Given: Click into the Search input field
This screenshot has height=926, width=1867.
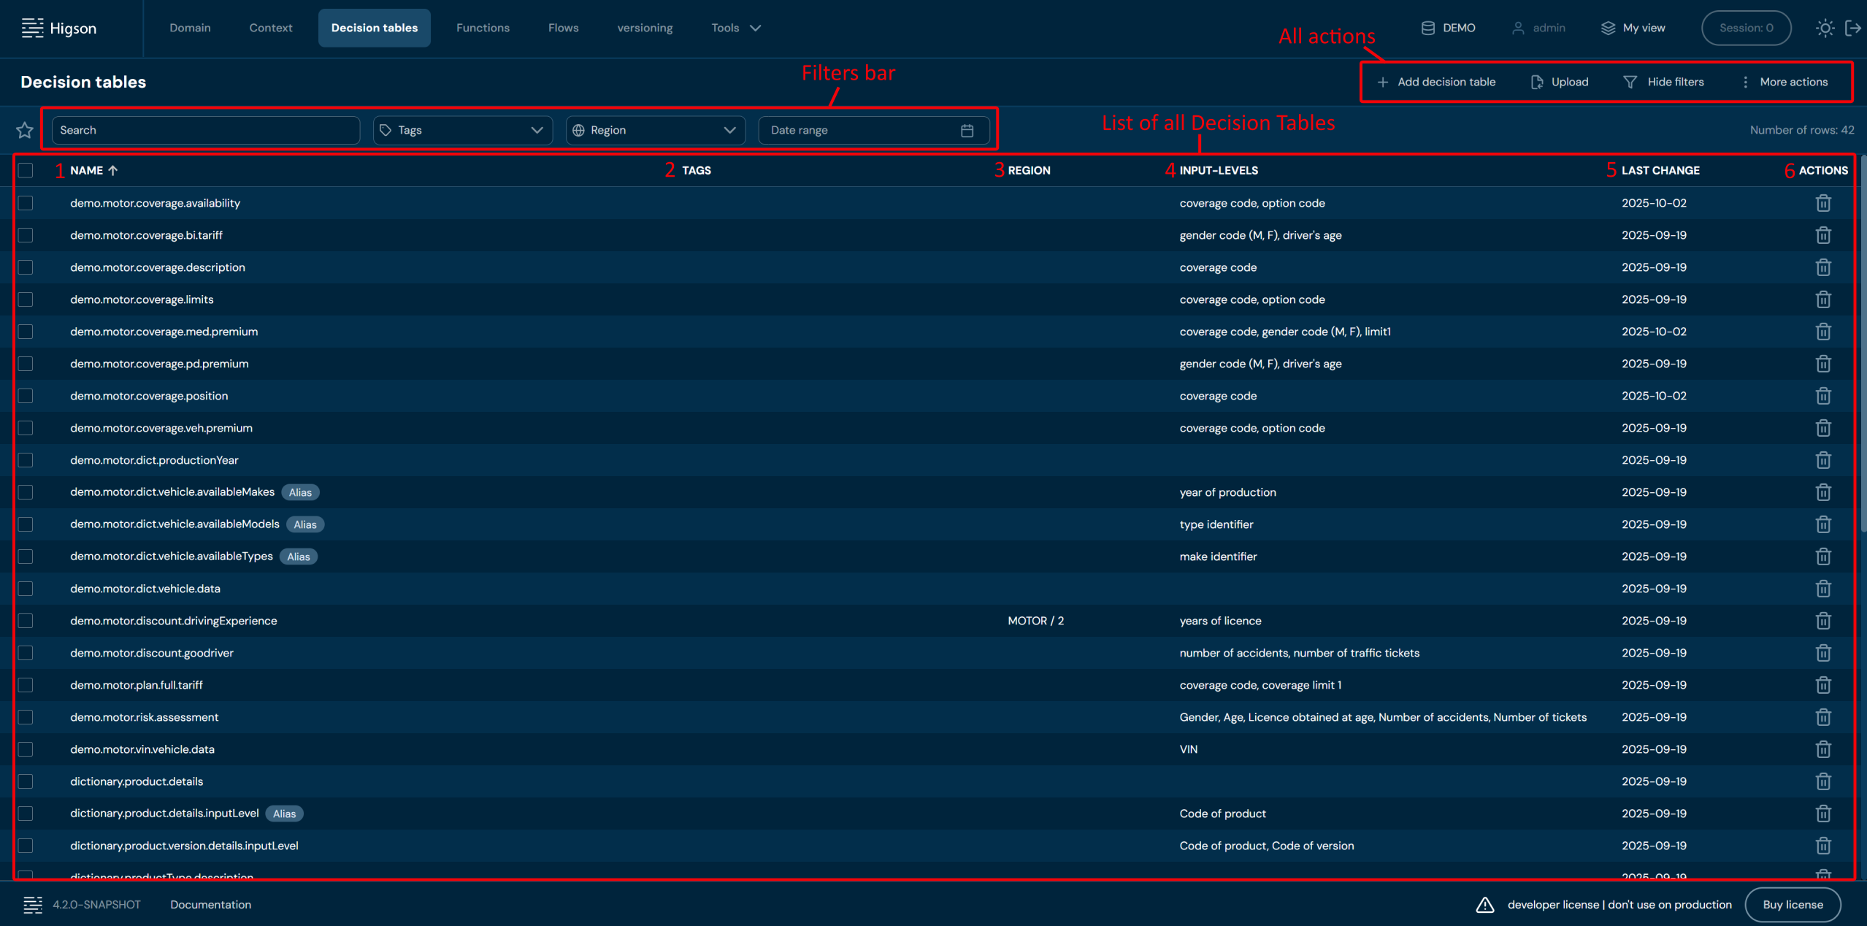Looking at the screenshot, I should 205,130.
